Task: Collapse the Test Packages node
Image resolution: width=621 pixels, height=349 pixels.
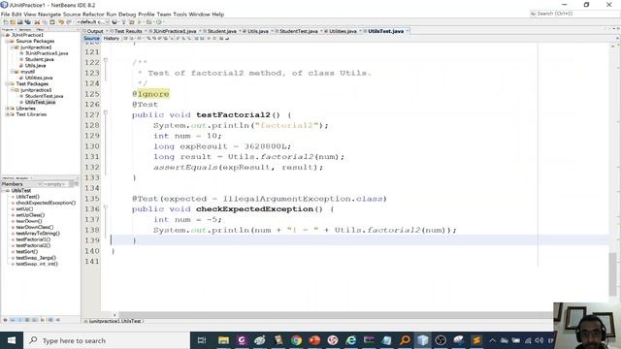Action: pos(8,84)
